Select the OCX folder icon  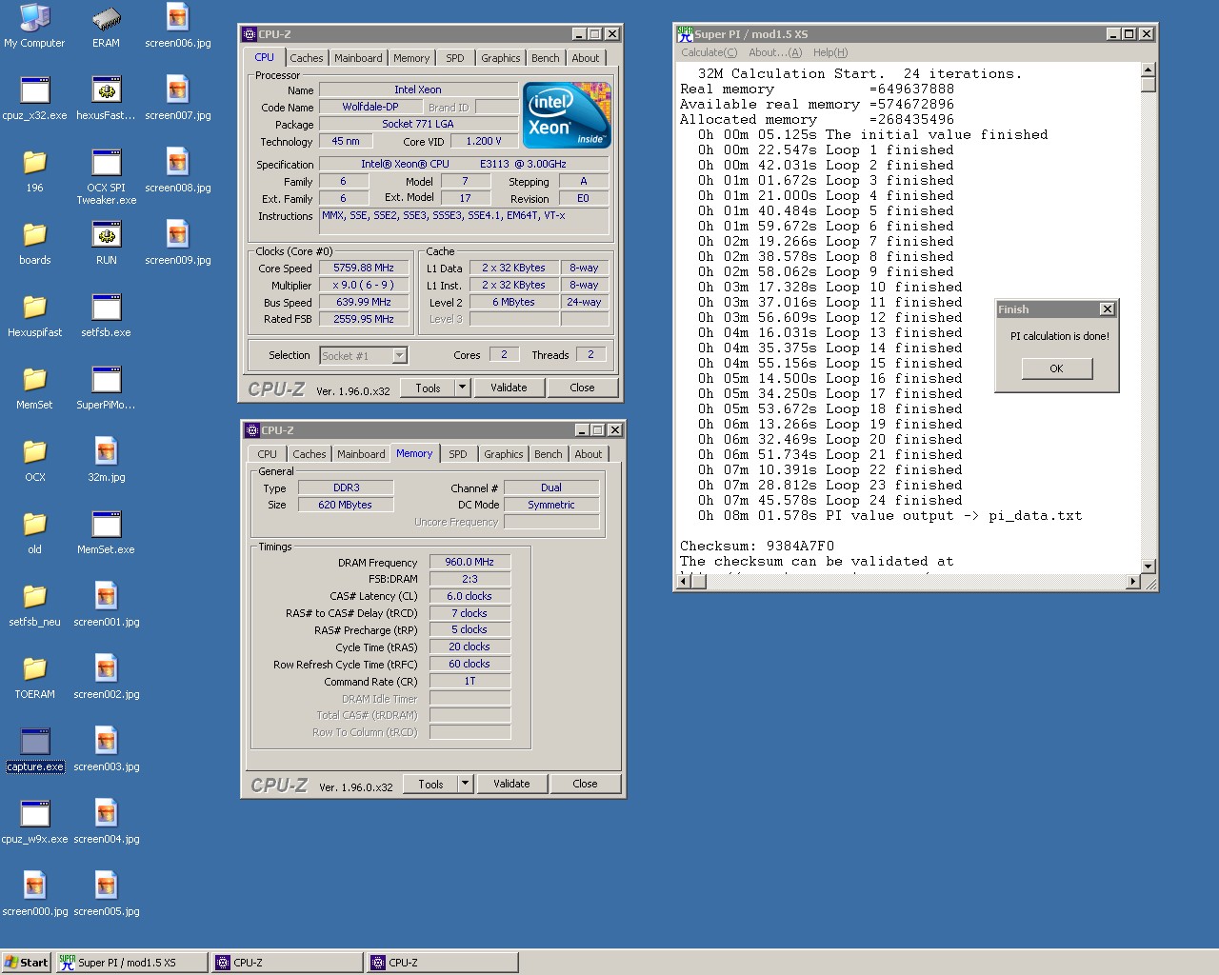[x=34, y=460]
